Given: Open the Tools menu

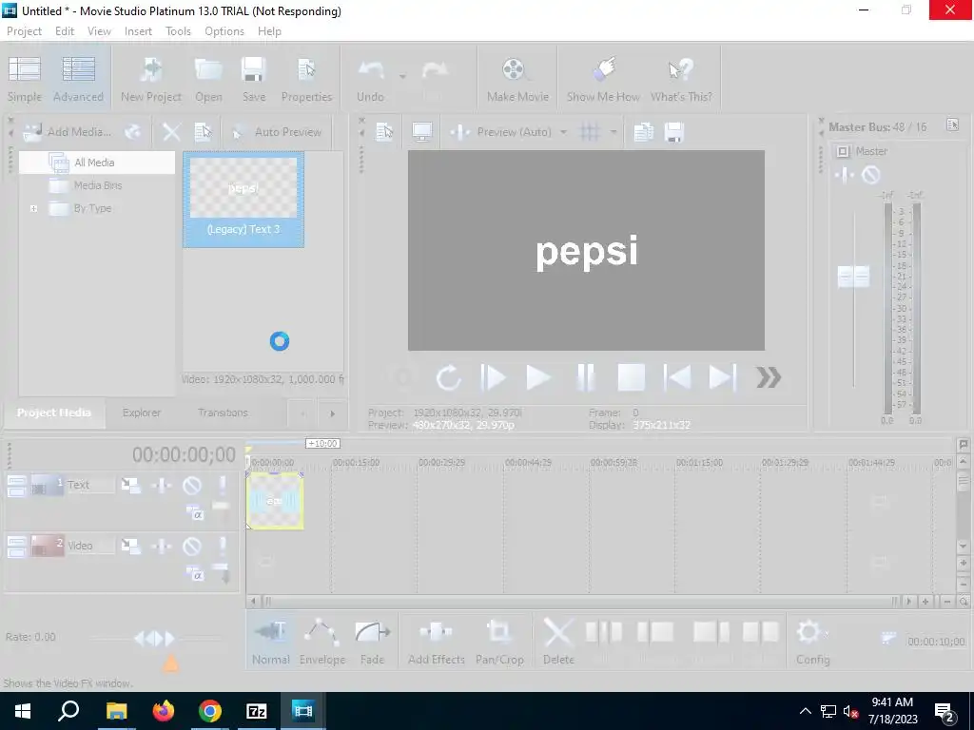Looking at the screenshot, I should pos(178,31).
